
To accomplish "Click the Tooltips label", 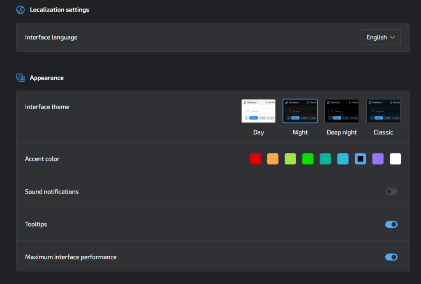I will [36, 224].
